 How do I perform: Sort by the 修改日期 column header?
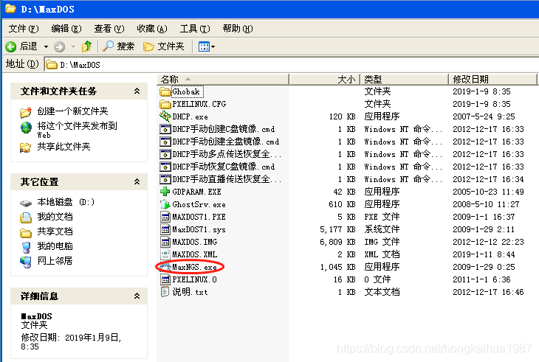click(492, 80)
